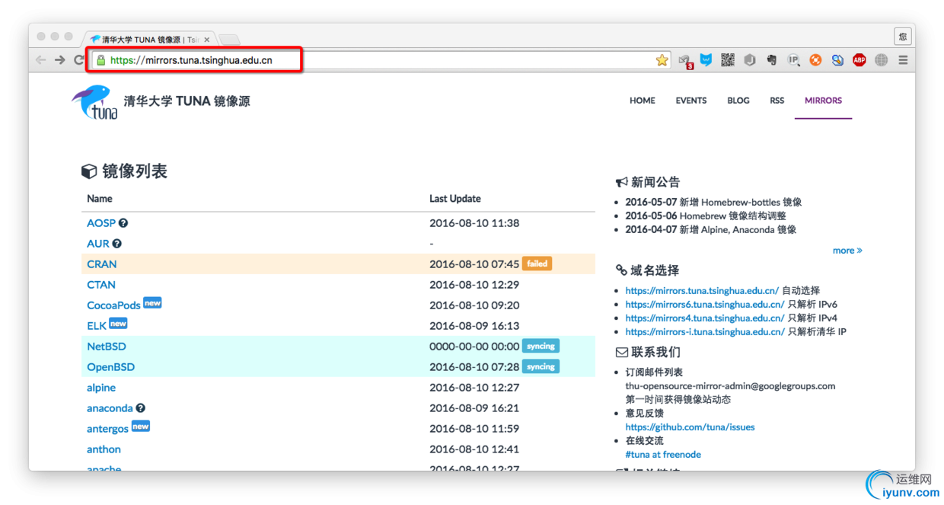
Task: Click the 2016-04-07 Alpine, Anaconda news item
Action: [711, 229]
